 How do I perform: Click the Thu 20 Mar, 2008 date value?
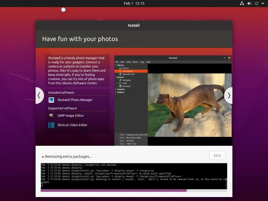[x=133, y=138]
